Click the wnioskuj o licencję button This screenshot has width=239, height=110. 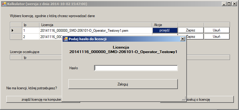point(210,100)
